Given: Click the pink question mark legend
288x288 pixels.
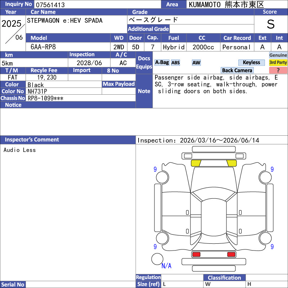Looking at the screenshot, I should click(278, 70).
